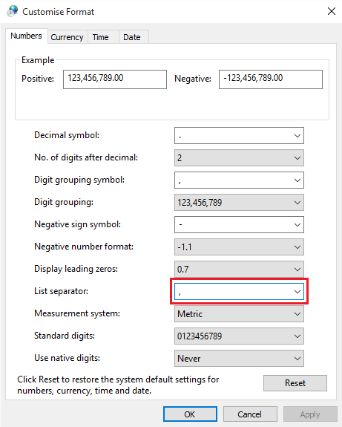342x427 pixels.
Task: Confirm with the OK button
Action: pos(190,414)
